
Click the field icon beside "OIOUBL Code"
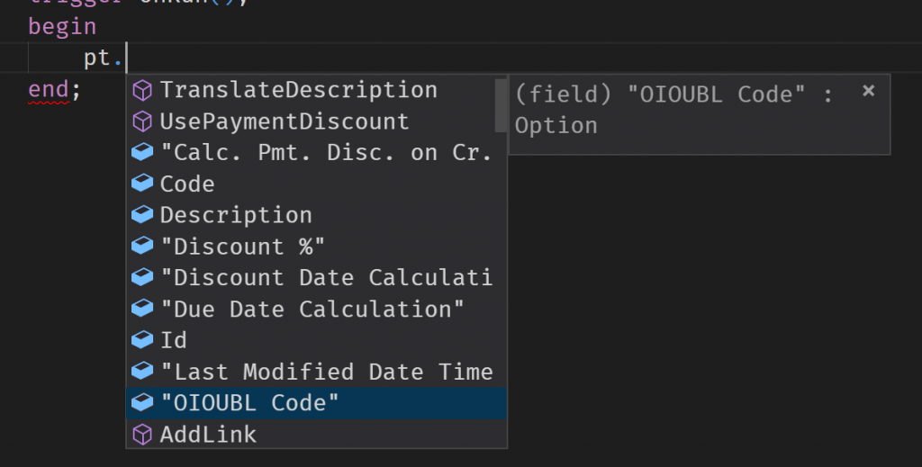142,403
